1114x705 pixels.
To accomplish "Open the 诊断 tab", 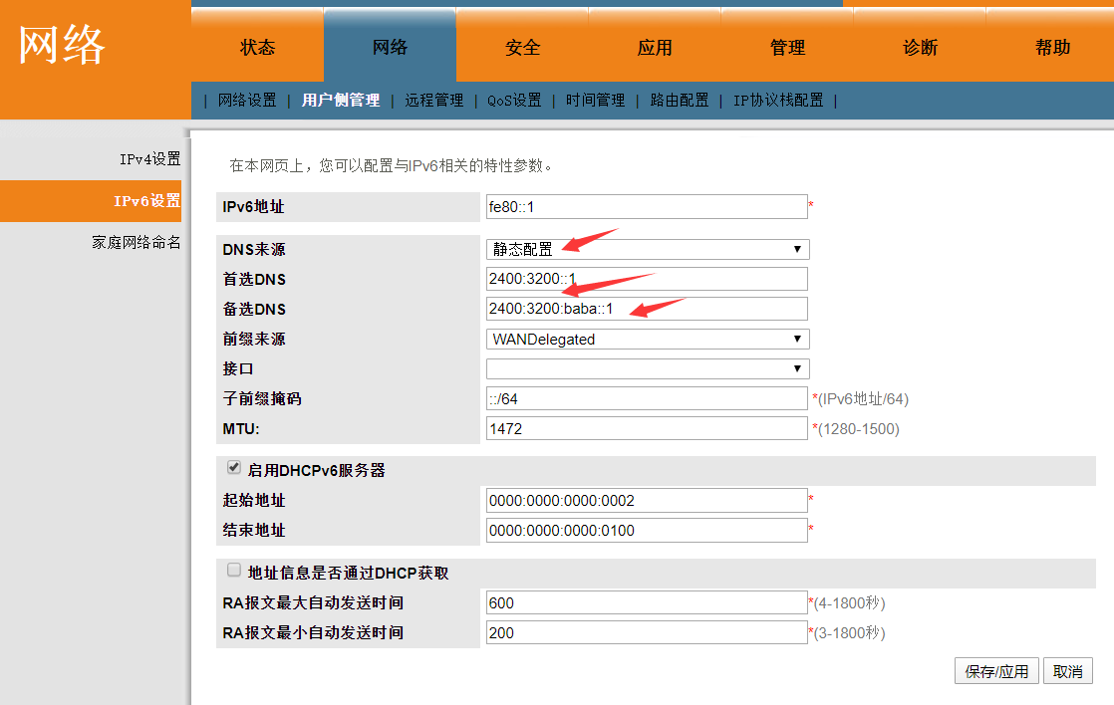I will coord(920,48).
